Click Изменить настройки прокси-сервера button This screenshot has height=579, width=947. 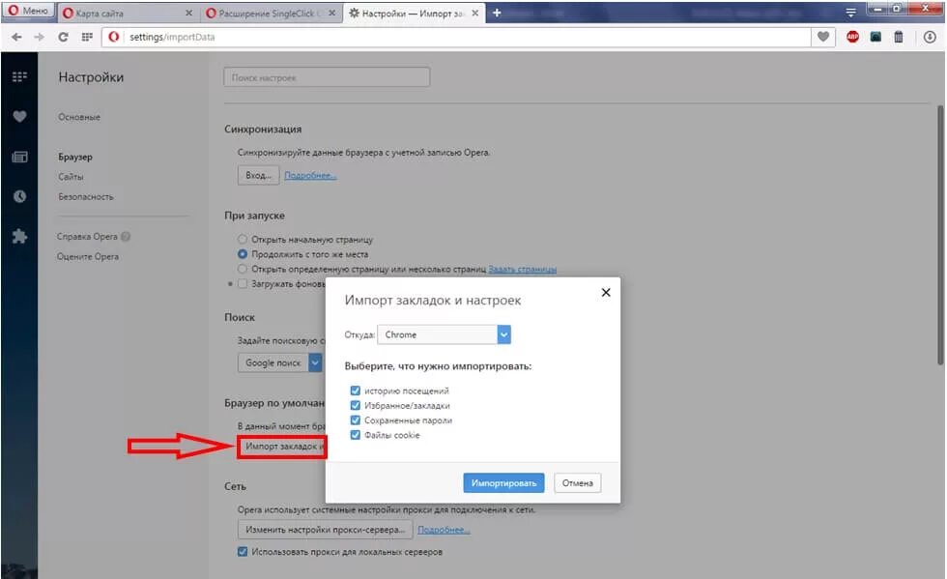coord(325,530)
